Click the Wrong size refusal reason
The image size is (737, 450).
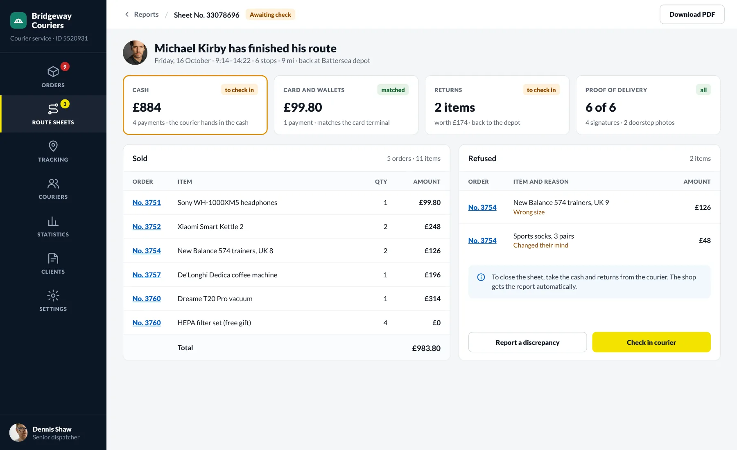click(529, 212)
